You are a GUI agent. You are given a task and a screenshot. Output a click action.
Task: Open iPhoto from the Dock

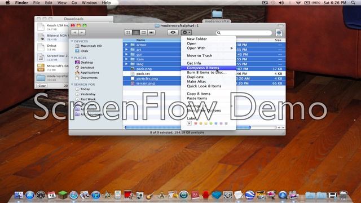261,195
